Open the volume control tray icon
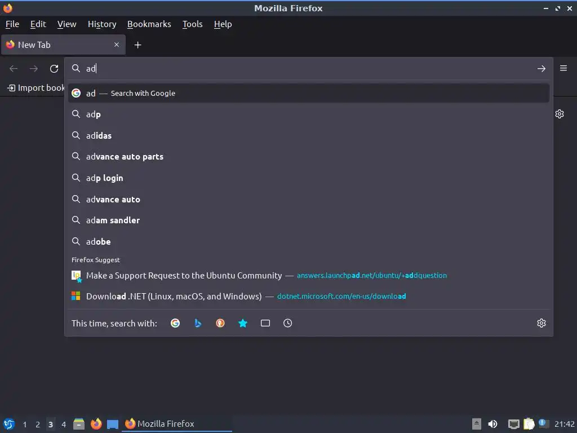This screenshot has height=433, width=577. point(492,424)
